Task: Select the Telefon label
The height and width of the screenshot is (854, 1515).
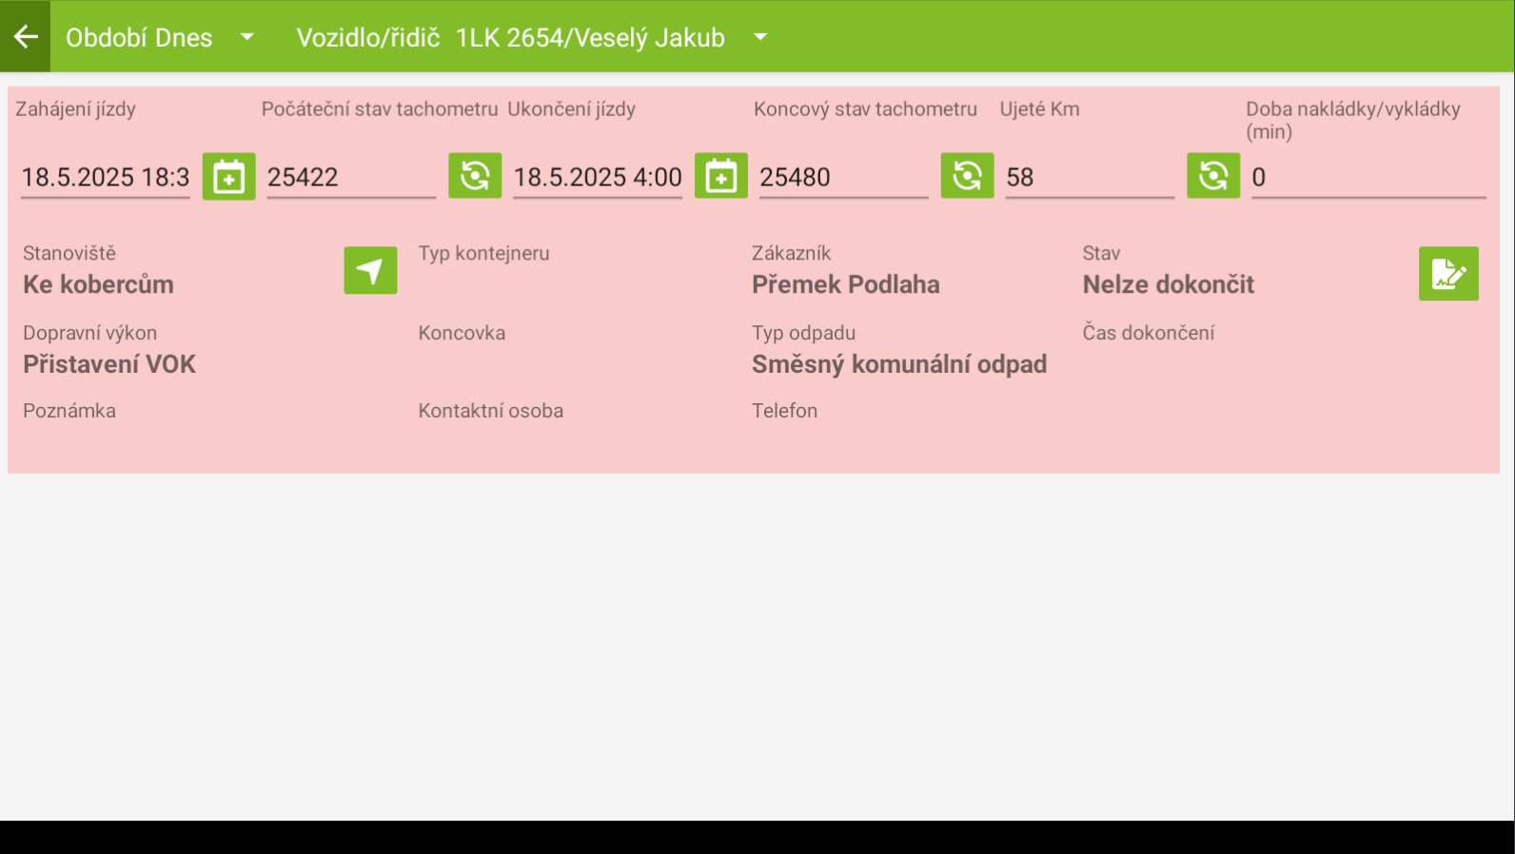Action: tap(785, 411)
